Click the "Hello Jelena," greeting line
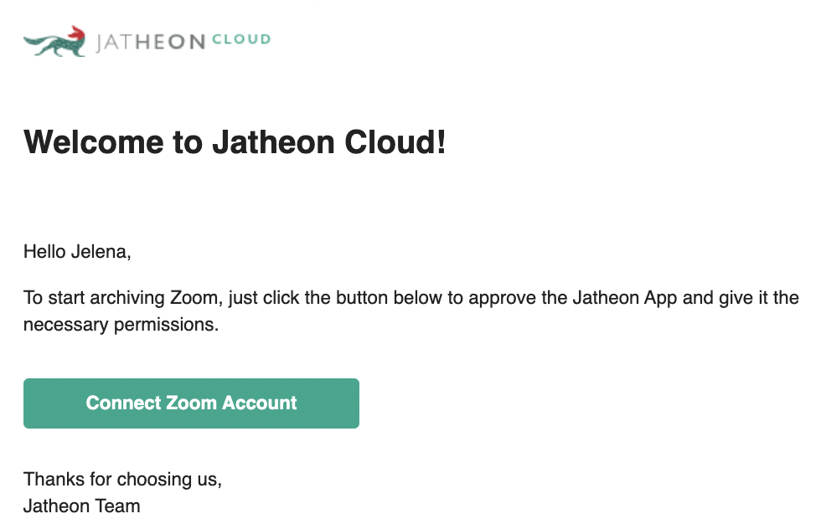 (x=77, y=252)
